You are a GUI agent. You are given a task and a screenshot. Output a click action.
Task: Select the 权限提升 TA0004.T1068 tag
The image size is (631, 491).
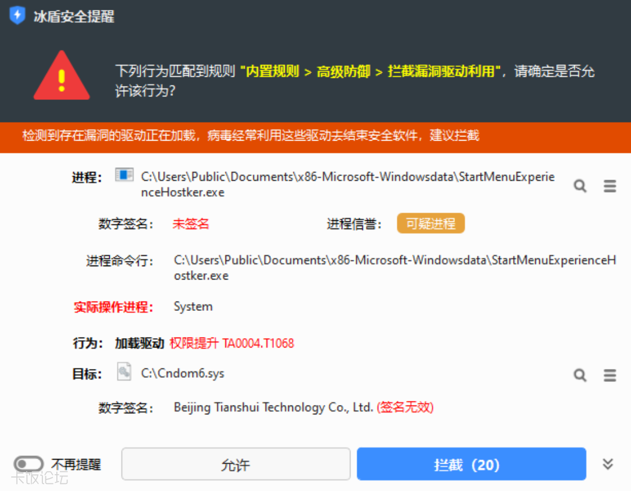point(232,343)
